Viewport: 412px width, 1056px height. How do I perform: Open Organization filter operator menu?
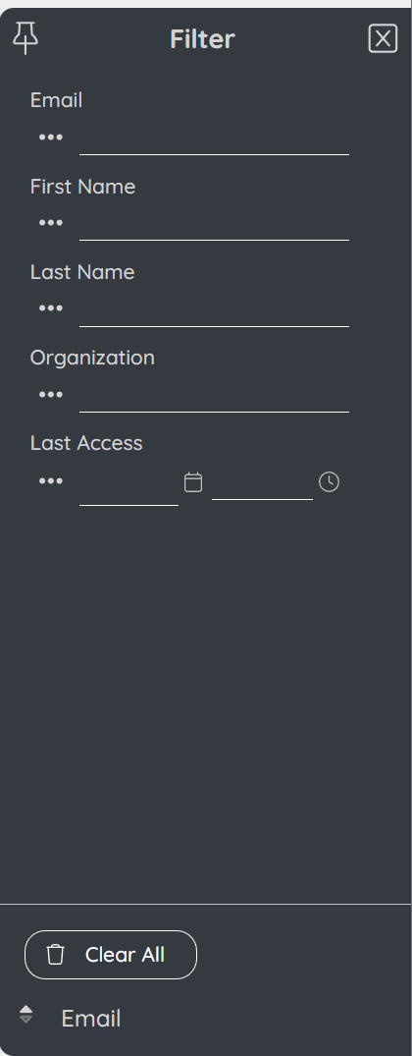51,395
